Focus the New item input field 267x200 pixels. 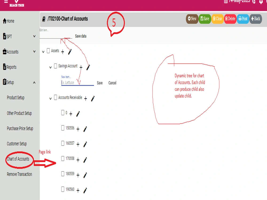tap(77, 83)
